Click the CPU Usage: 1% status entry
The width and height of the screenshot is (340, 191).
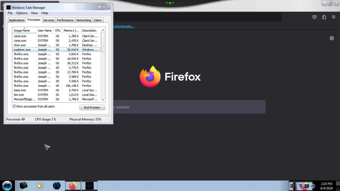click(x=45, y=119)
